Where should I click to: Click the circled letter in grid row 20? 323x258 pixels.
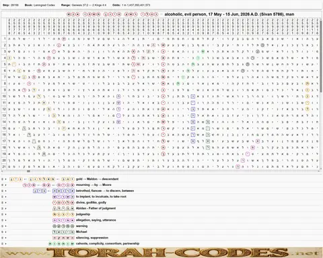tap(243, 160)
